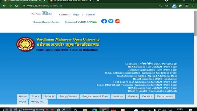Close the Download Permission Letter tab
This screenshot has width=197, height=111.
(45, 1)
